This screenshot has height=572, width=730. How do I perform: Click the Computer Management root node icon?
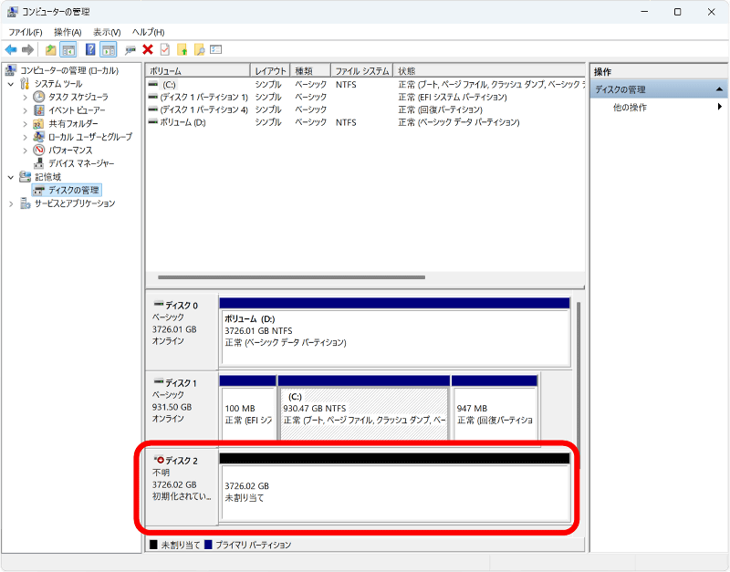[x=11, y=70]
